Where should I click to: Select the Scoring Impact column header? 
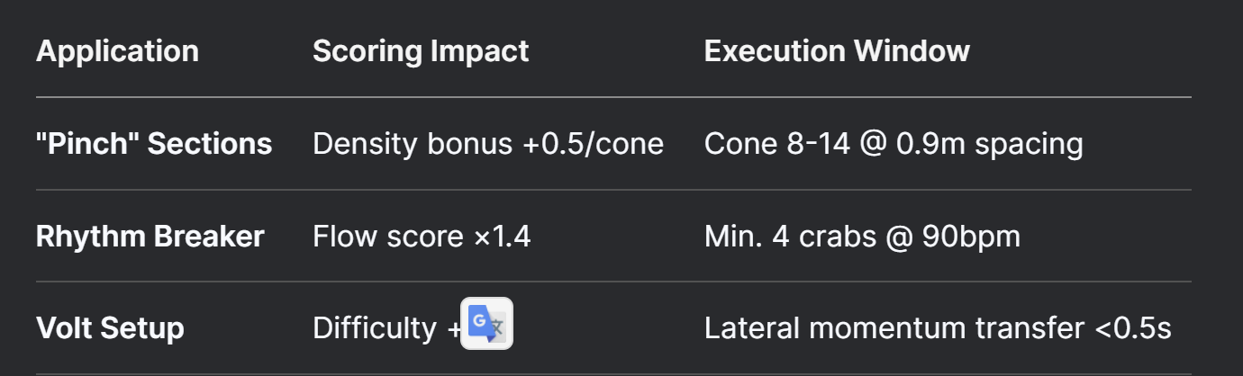(421, 51)
